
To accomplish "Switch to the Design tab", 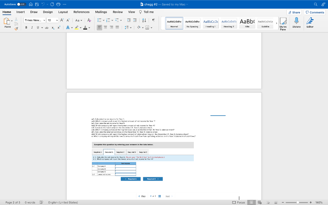I will 48,12.
